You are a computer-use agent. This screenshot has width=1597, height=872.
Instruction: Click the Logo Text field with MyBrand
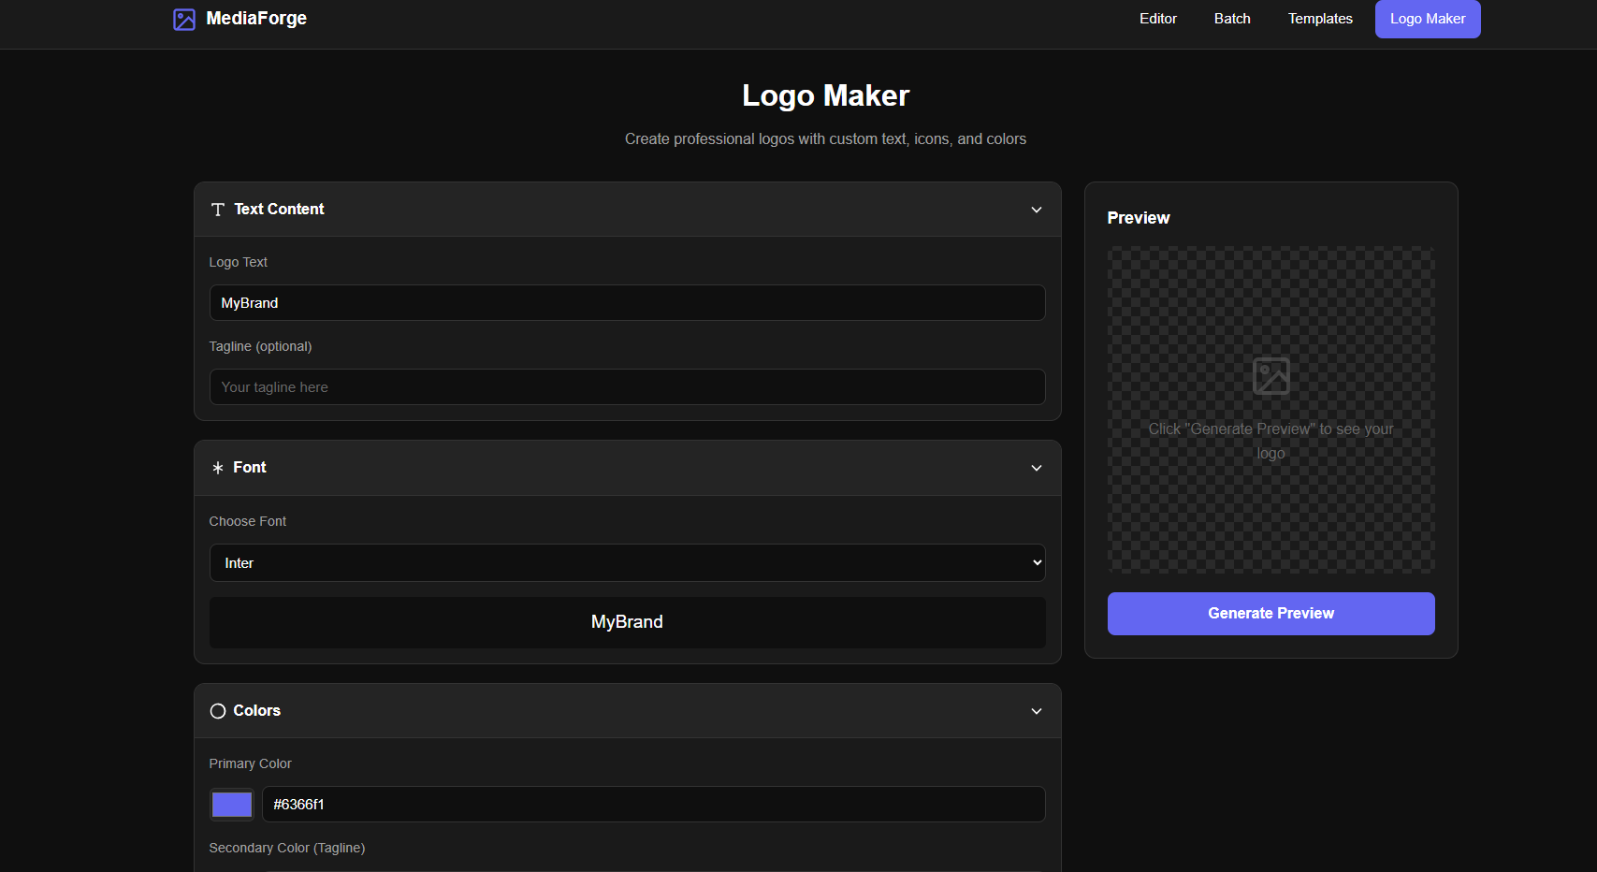tap(627, 302)
